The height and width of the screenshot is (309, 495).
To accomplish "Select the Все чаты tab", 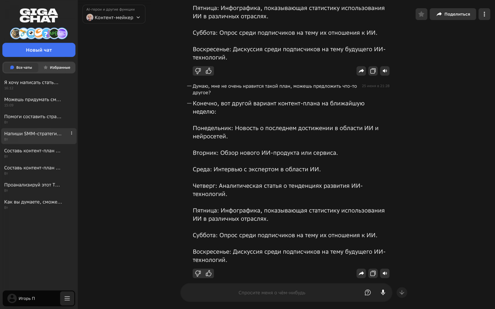I will (21, 68).
